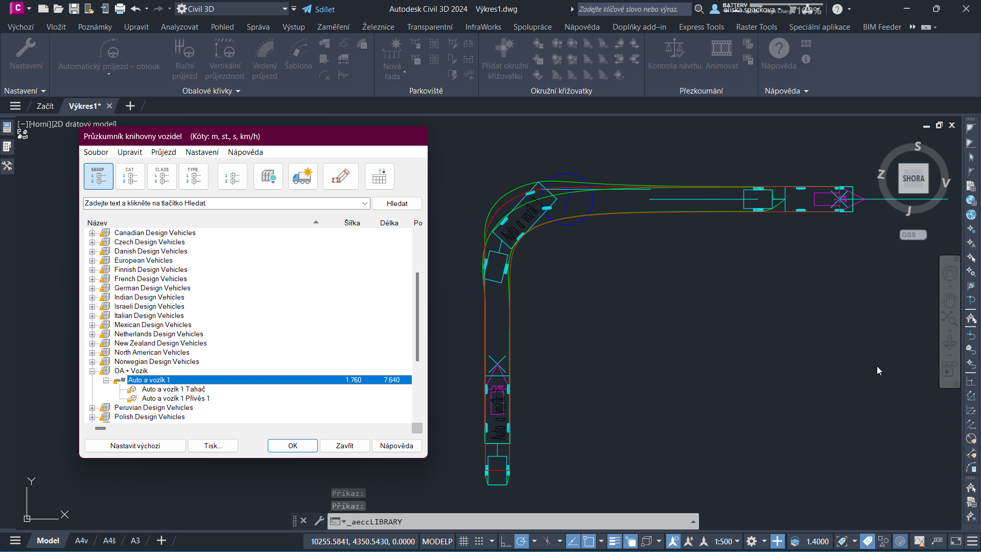Collapse the OA + Vozik tree node
The height and width of the screenshot is (552, 981).
click(x=92, y=371)
